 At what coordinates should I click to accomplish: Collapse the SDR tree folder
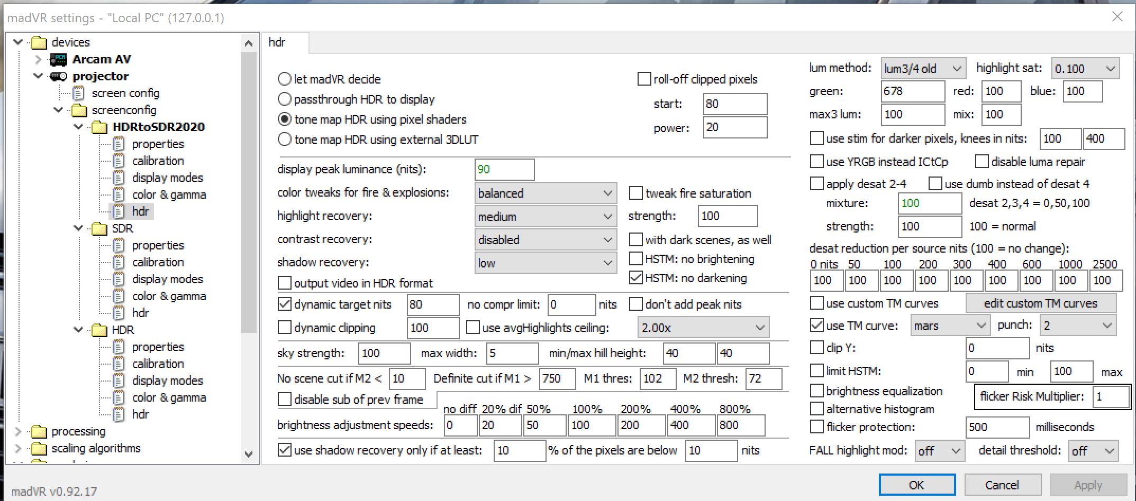pos(79,228)
